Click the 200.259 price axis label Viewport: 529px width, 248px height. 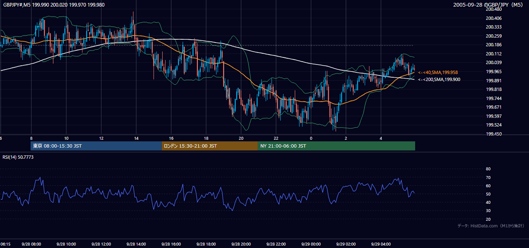pos(493,36)
